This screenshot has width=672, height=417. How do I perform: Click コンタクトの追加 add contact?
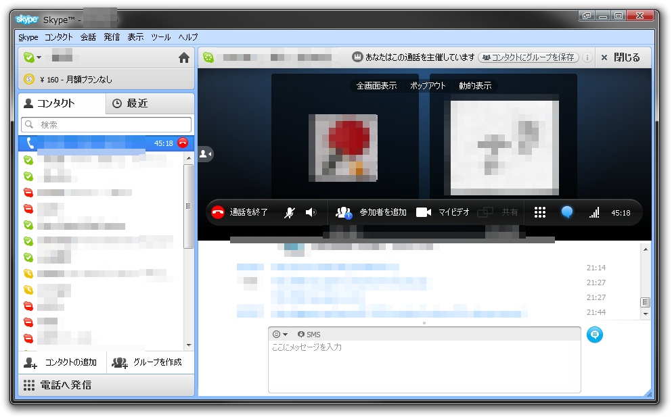[62, 363]
